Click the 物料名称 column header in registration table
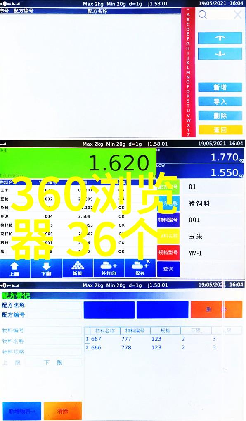Screen dimensions: 246x421 click(x=105, y=330)
